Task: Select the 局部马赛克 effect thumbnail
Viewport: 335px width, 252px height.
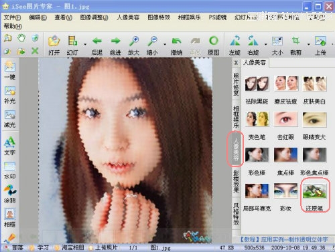Action: 257,191
